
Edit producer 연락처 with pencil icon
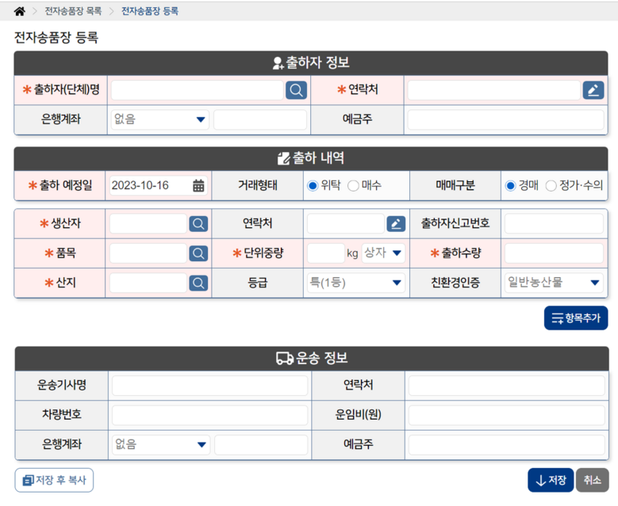pos(396,224)
